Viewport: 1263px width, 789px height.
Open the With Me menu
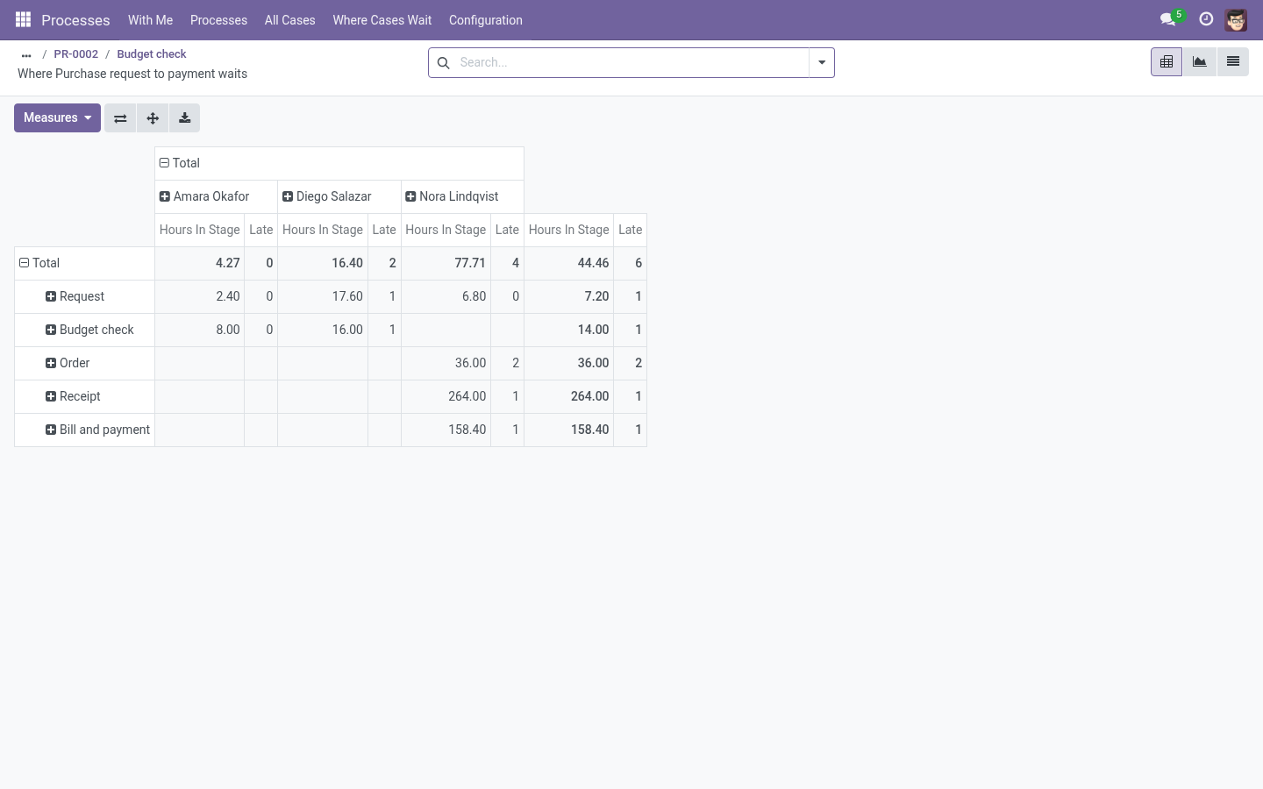pos(150,20)
